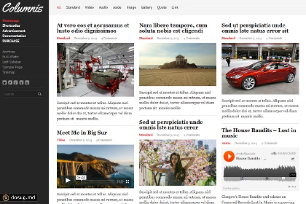Image resolution: width=306 pixels, height=204 pixels.
Task: Focus the Search input field
Action: (x=20, y=94)
